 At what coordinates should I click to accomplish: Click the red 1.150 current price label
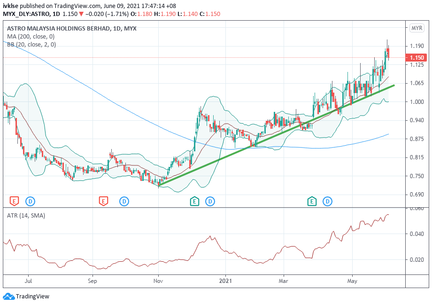coord(417,58)
